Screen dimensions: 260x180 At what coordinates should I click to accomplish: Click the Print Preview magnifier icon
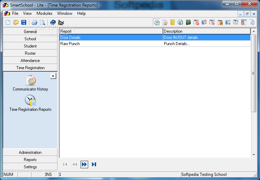42,22
